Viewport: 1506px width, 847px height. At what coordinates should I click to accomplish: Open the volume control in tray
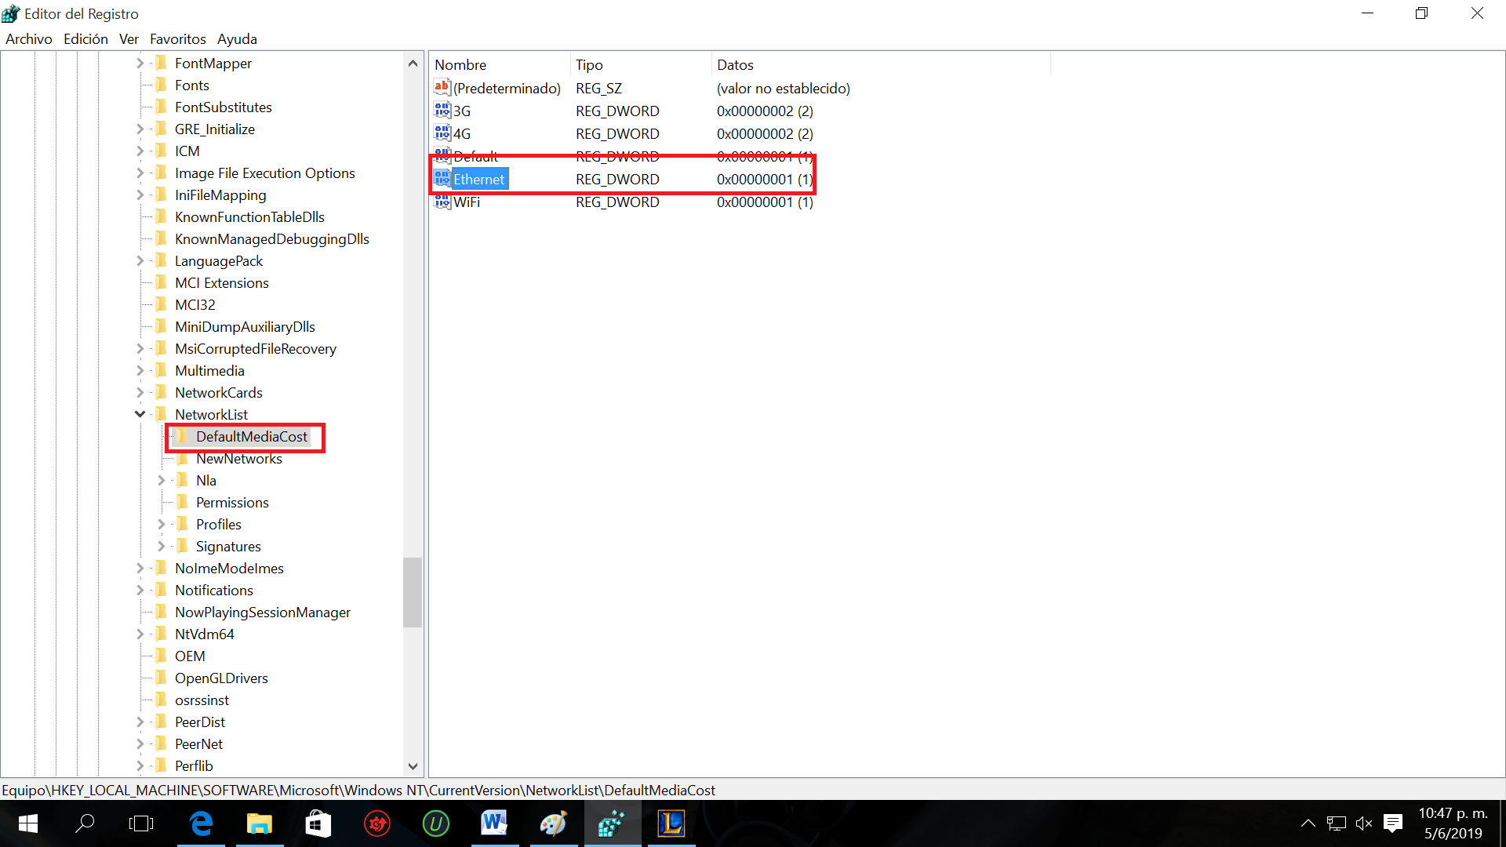tap(1364, 823)
